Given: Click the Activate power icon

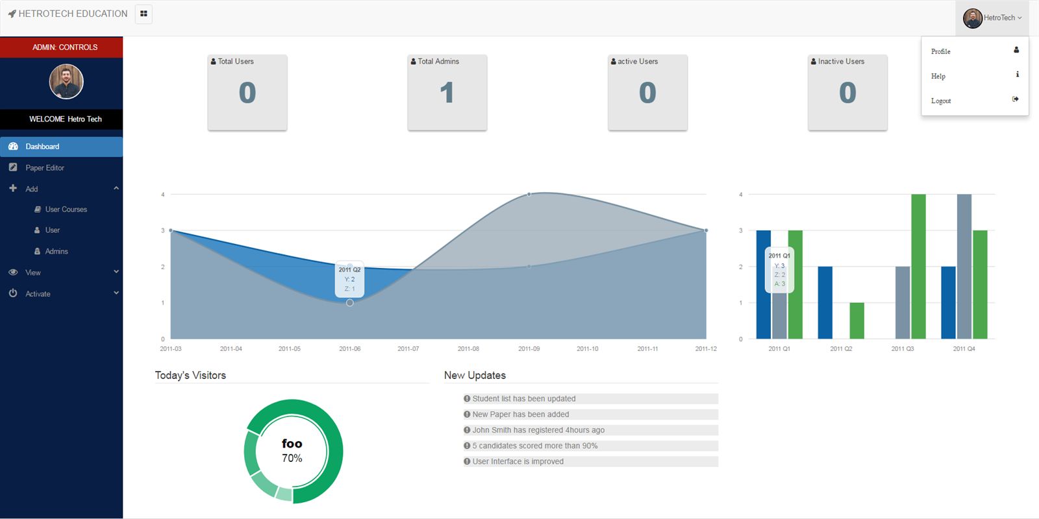Looking at the screenshot, I should tap(13, 293).
